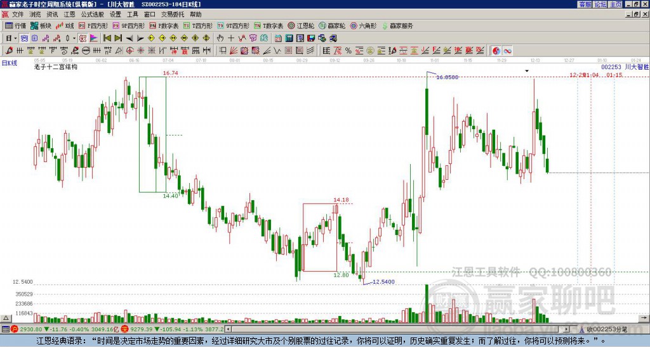650x347 pixels.
Task: Open the 9P四方形 tool
Action: 129,26
